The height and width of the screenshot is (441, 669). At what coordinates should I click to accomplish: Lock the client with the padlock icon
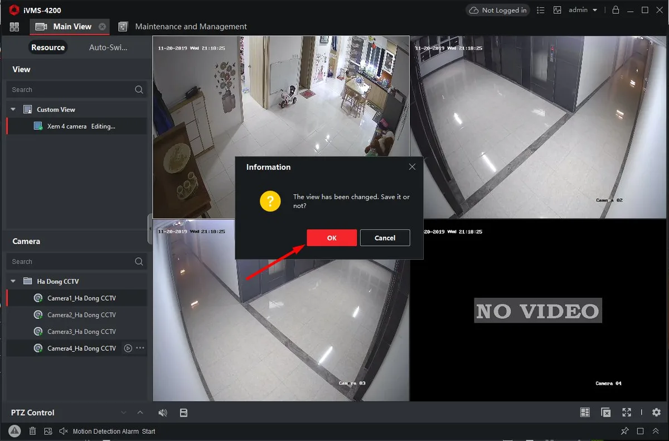point(615,10)
